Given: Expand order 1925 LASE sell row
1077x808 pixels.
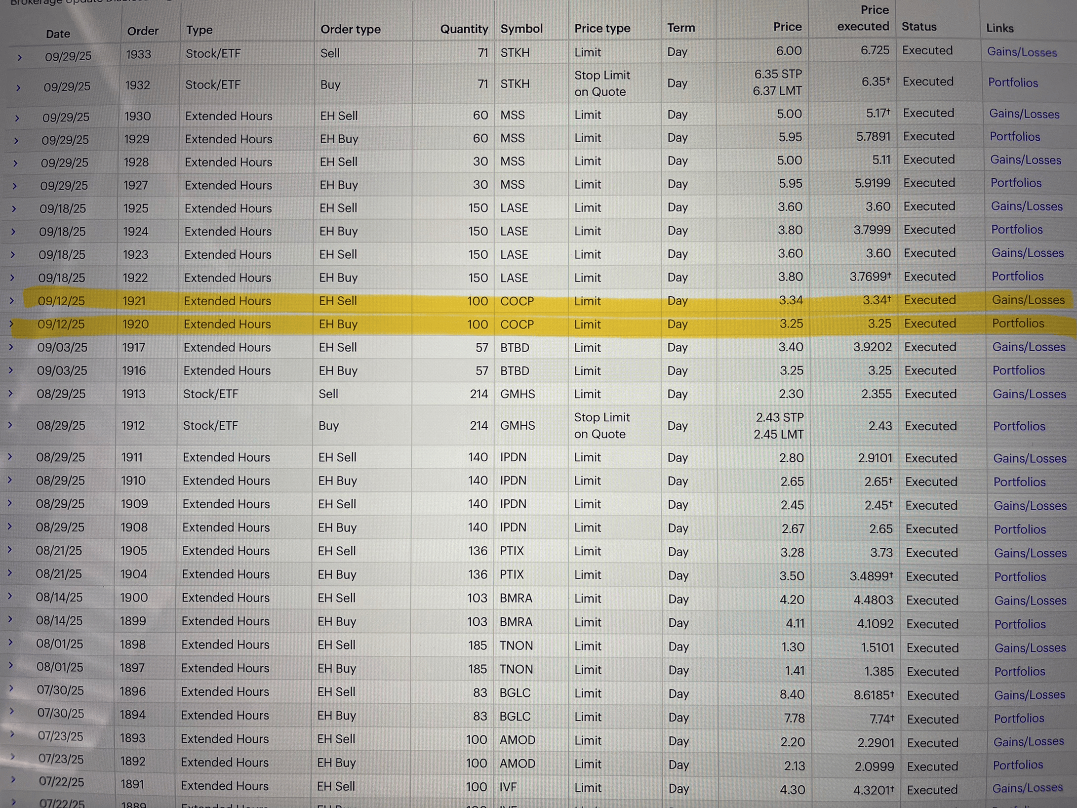Looking at the screenshot, I should click(14, 209).
